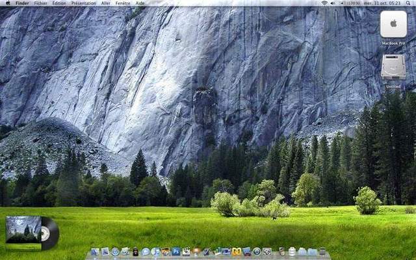Select the Untitled hard drive icon

click(x=393, y=68)
